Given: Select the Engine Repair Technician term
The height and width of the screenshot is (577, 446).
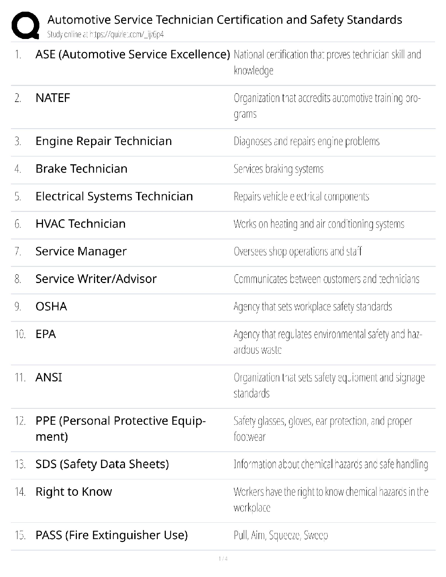Looking at the screenshot, I should click(103, 141).
